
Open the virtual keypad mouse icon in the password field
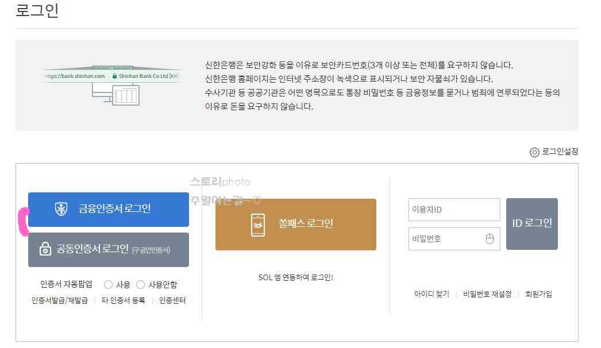tap(490, 239)
